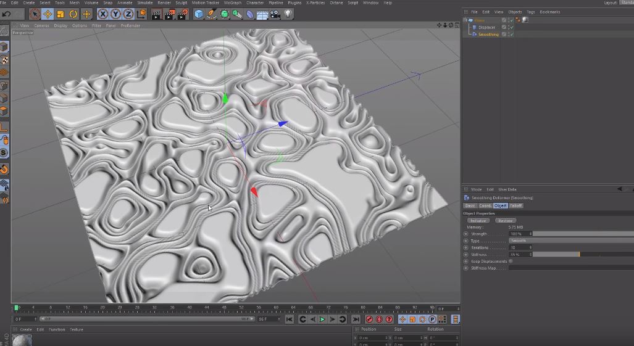
Task: Open the MoGraph menu
Action: [x=233, y=3]
